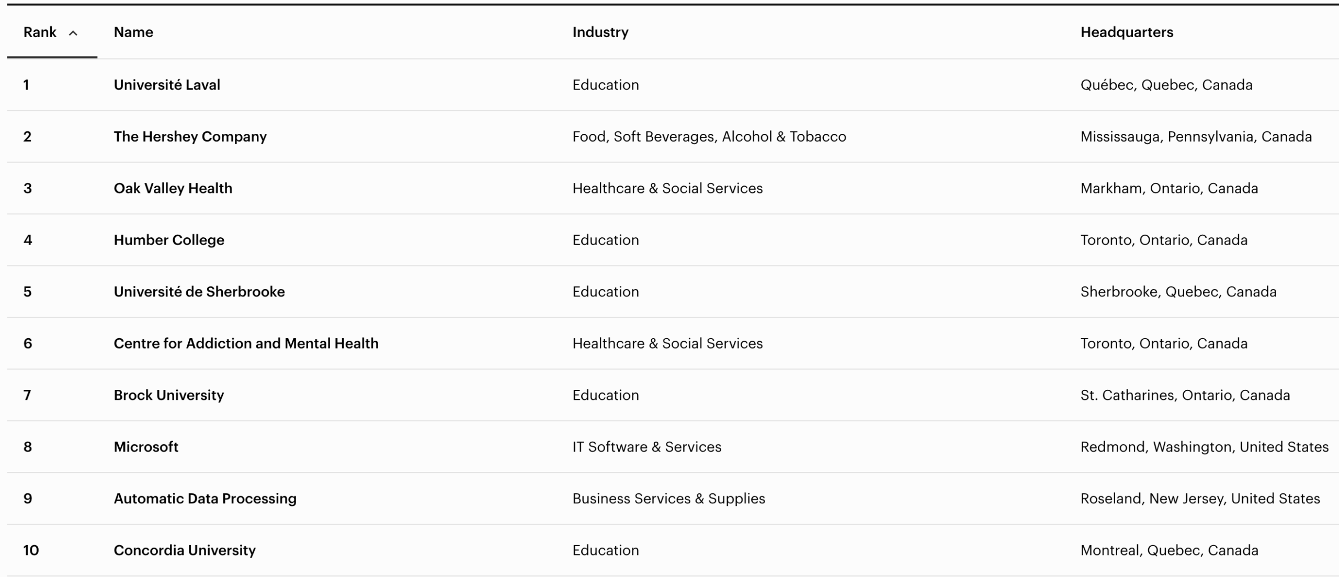Open The Hershey Company entry
Viewport: 1339px width, 577px height.
(x=190, y=136)
